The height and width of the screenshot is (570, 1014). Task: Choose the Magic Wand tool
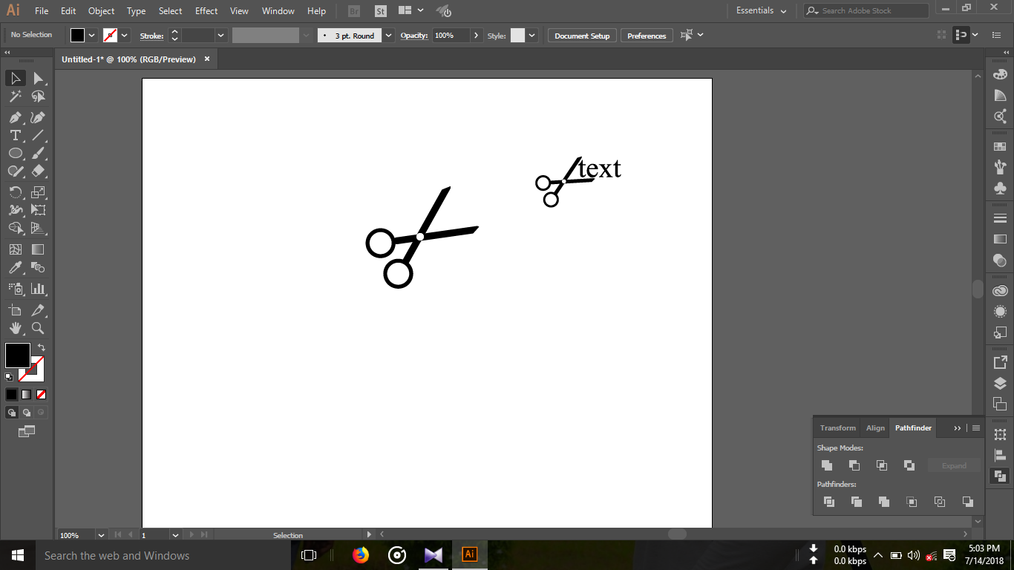point(15,96)
